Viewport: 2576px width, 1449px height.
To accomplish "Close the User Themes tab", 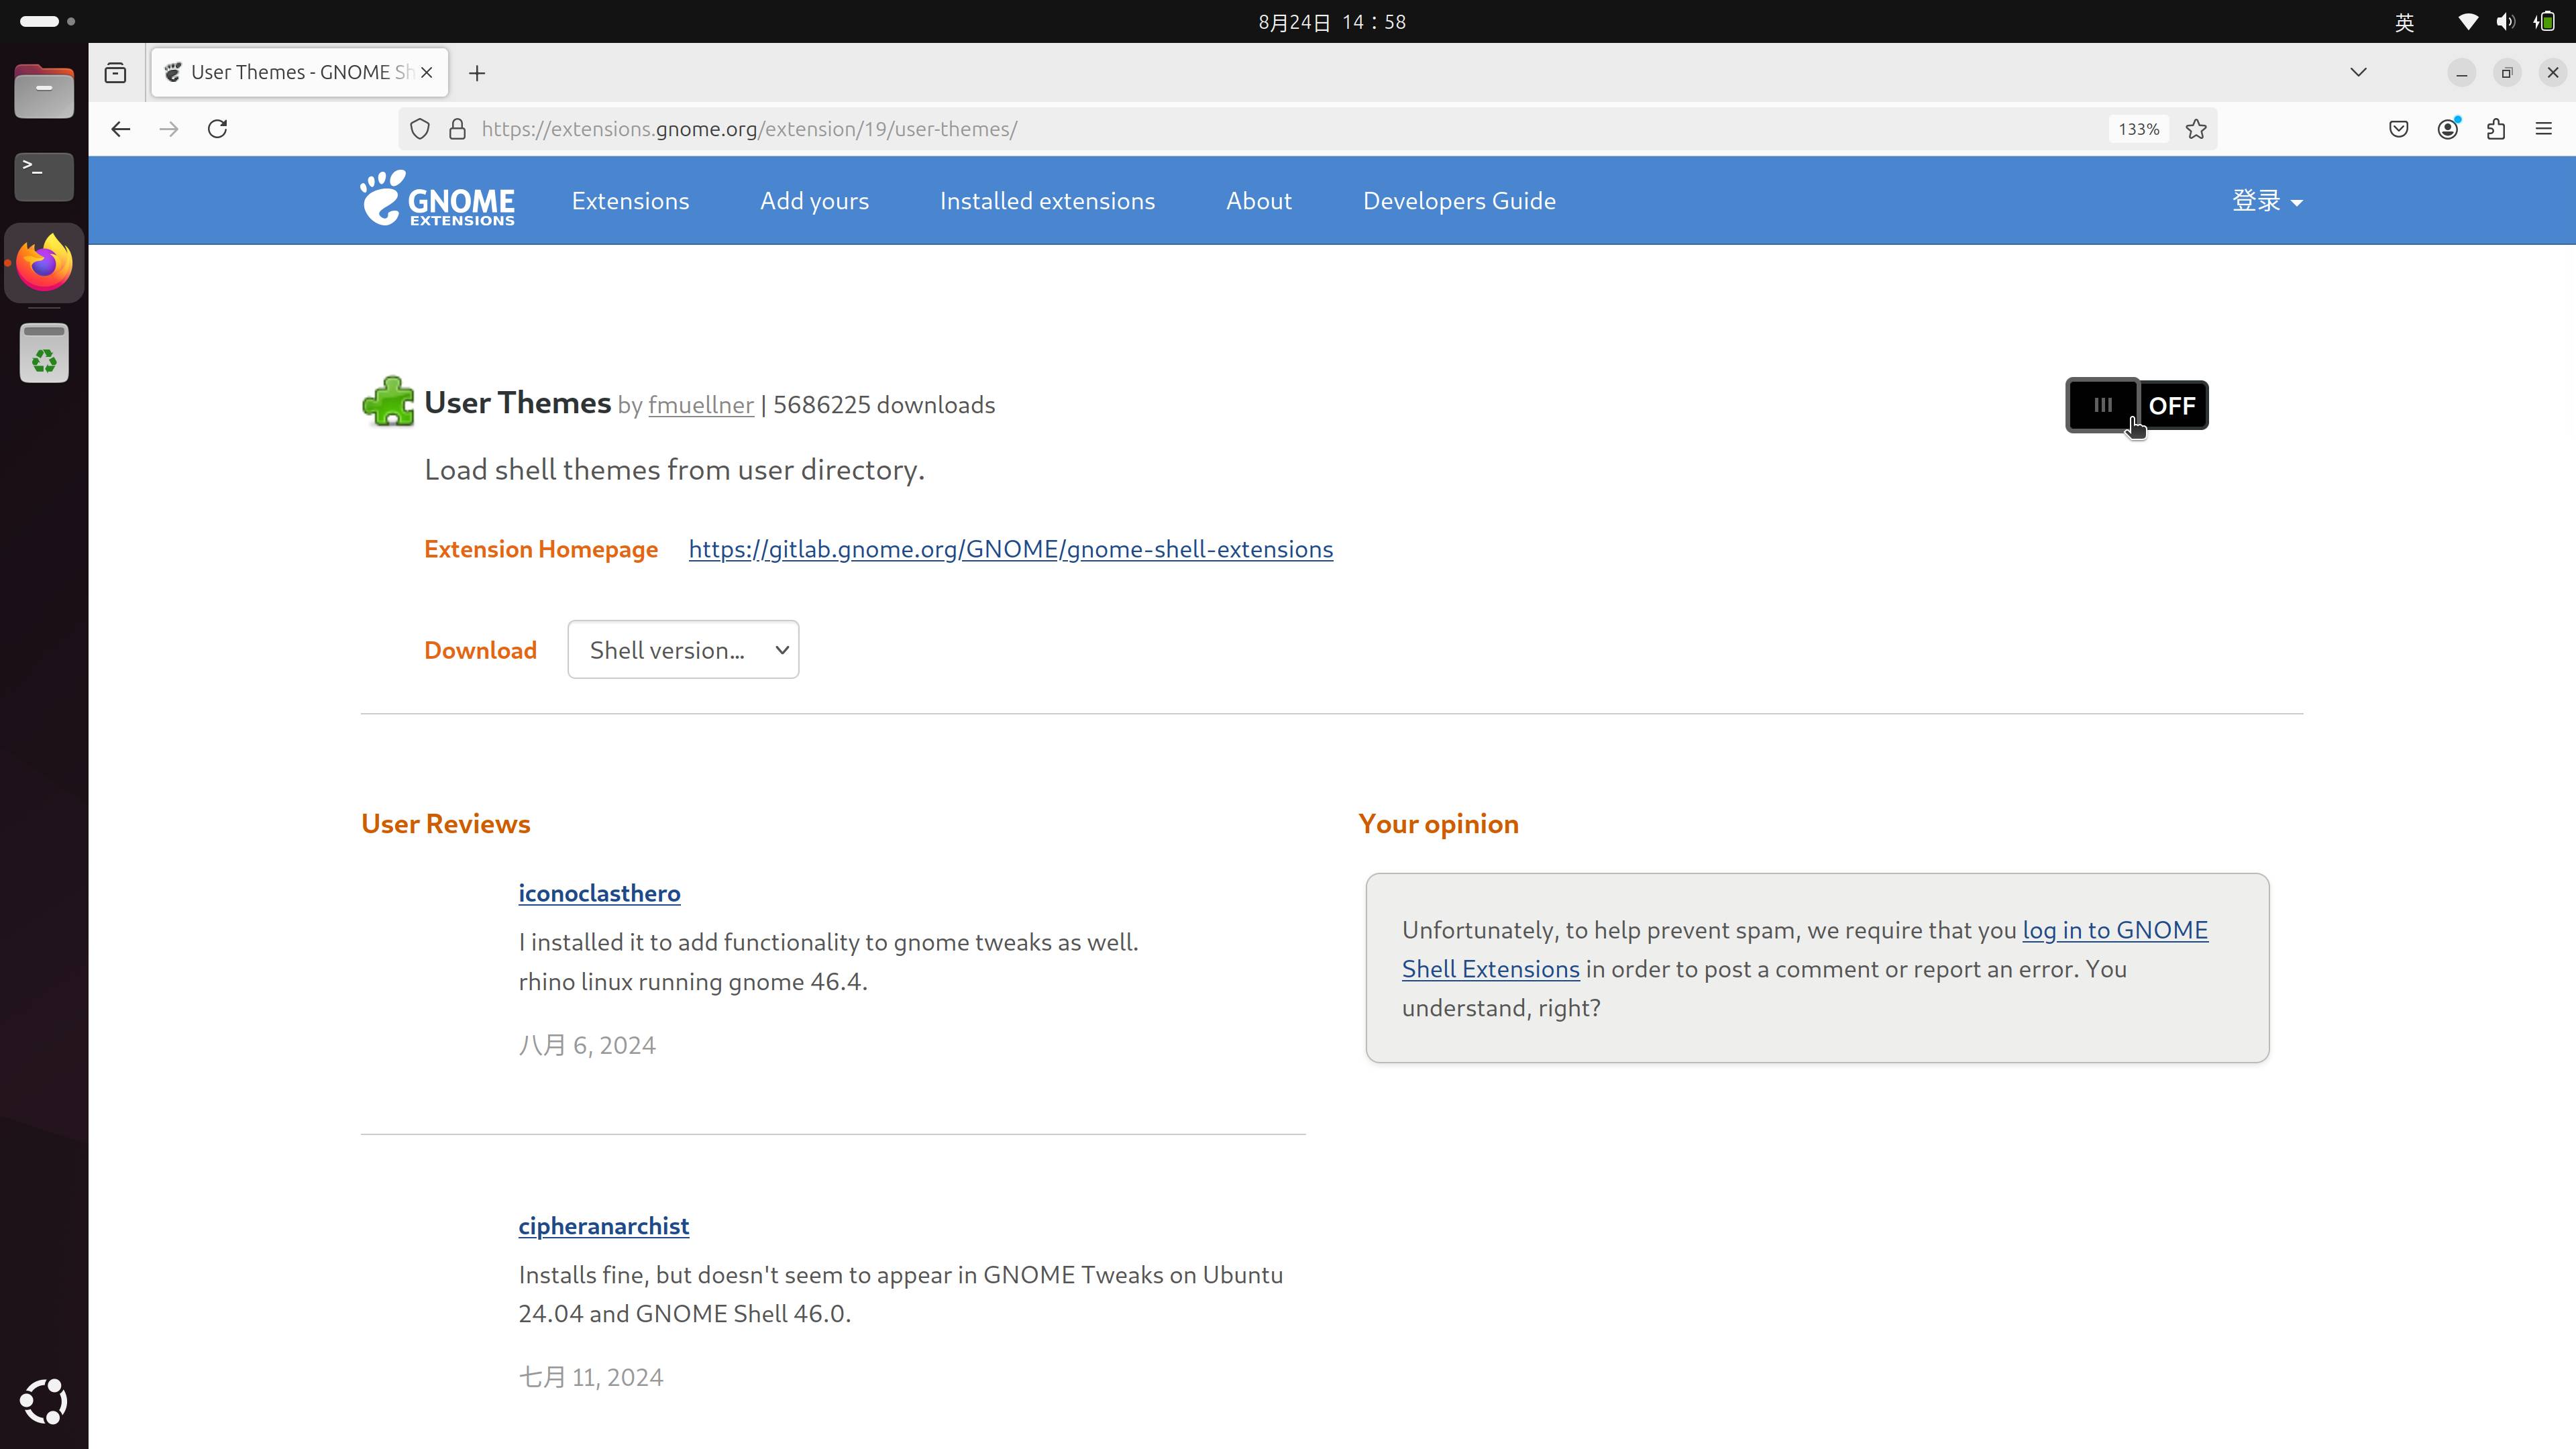I will [x=427, y=72].
